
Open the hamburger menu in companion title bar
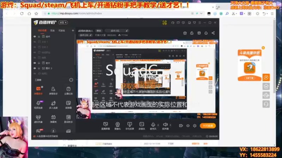coord(200,22)
